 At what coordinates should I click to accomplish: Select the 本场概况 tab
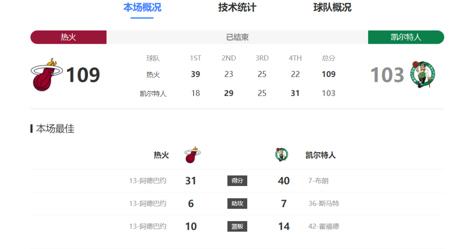[x=142, y=8]
